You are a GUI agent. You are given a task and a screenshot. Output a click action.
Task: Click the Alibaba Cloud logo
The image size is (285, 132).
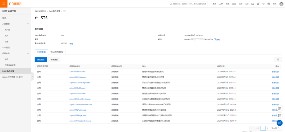(16, 4)
